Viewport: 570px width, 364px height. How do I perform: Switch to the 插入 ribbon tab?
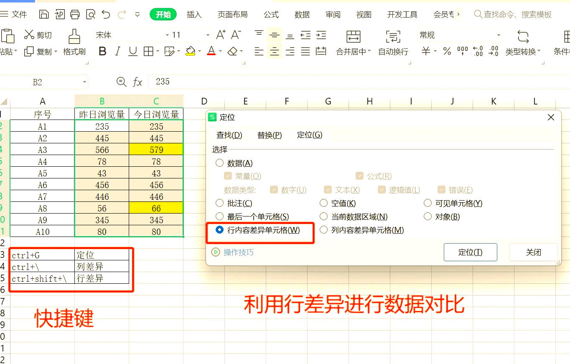pos(194,15)
